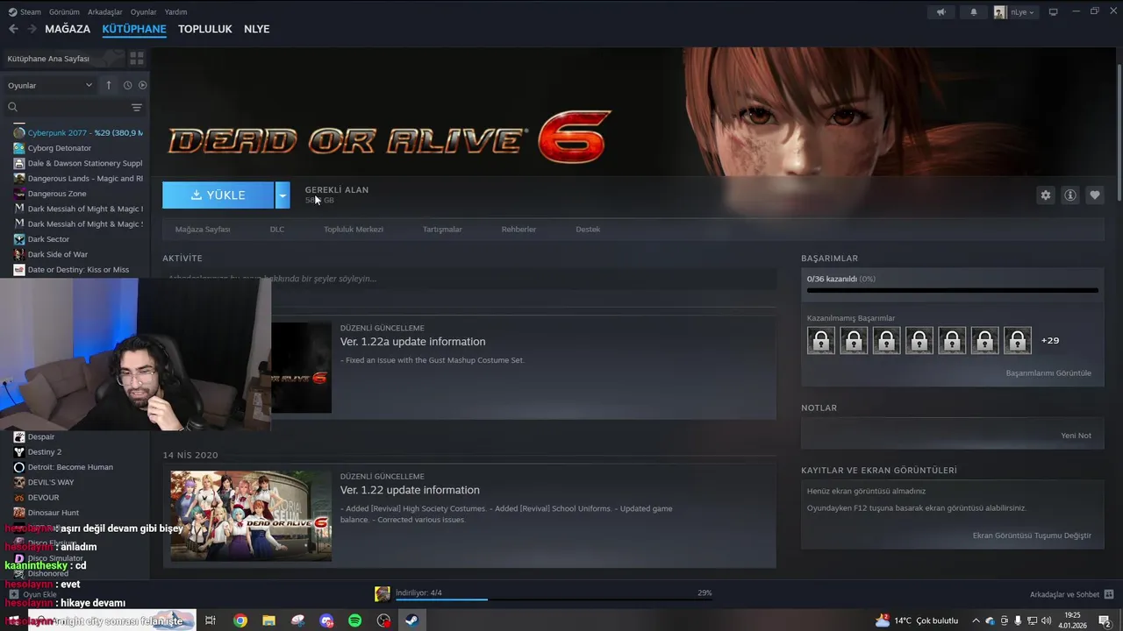Click the YÜKLE install button

pos(218,195)
